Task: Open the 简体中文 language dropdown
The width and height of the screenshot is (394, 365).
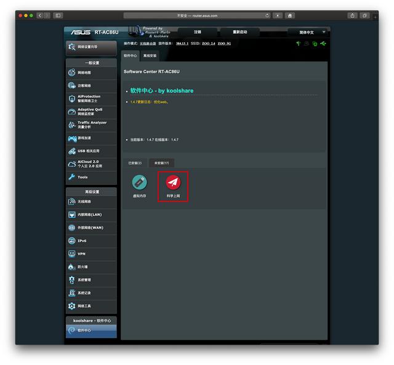Action: click(309, 33)
